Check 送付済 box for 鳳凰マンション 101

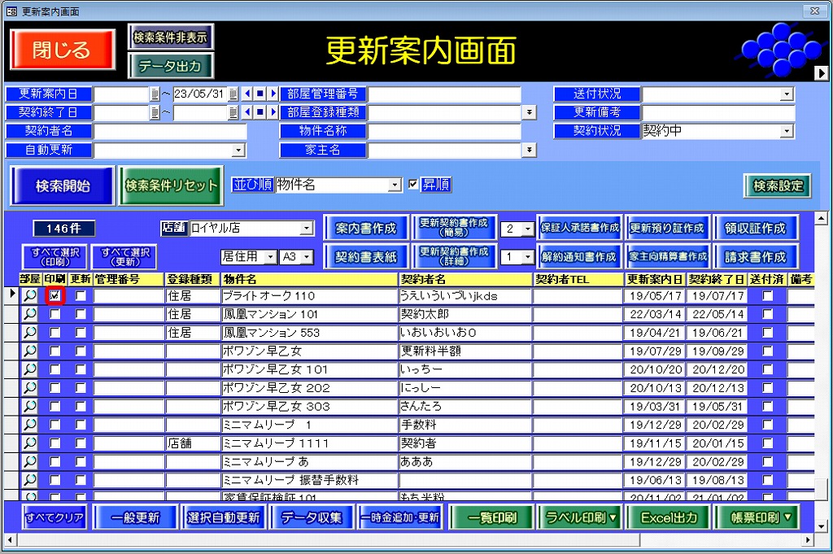(x=767, y=314)
